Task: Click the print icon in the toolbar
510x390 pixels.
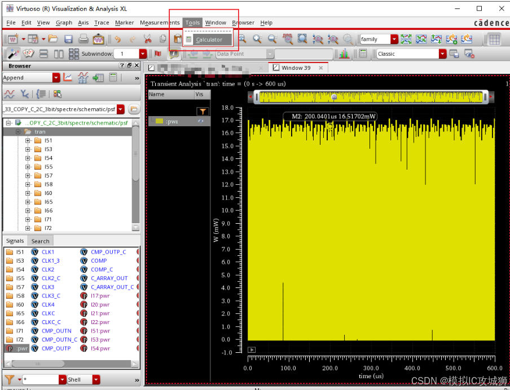Action: click(x=83, y=39)
